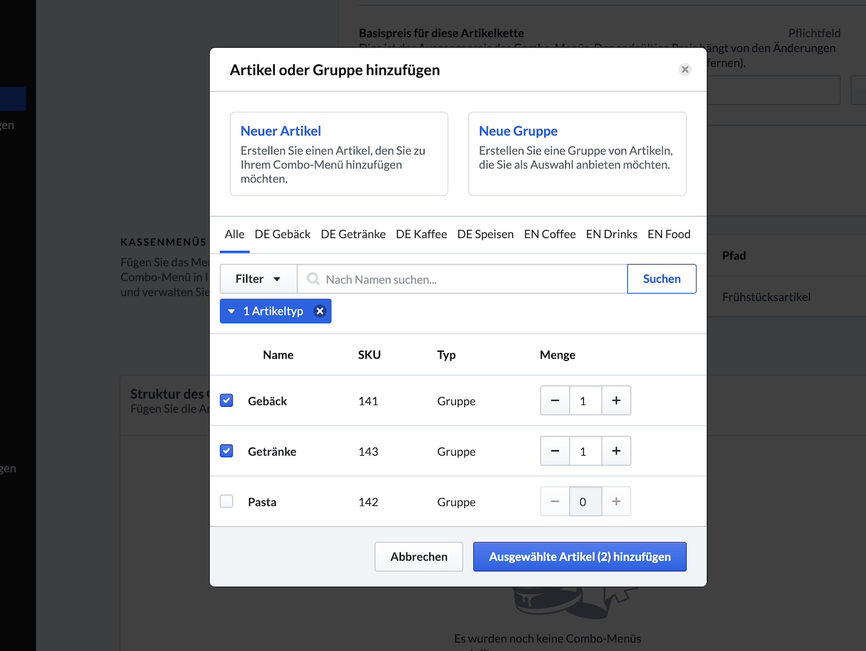Expand the 1 Artikeltyp filter chip

[231, 311]
